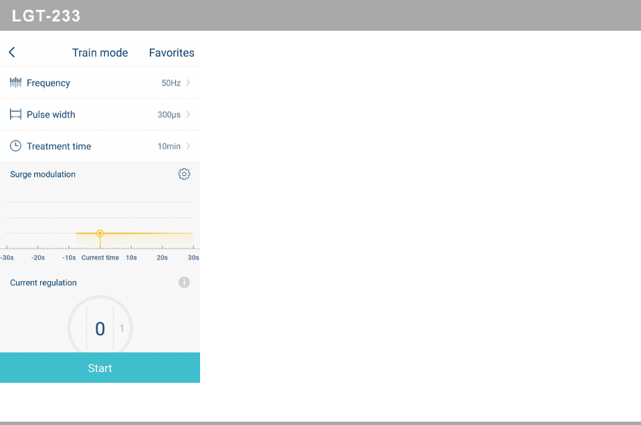This screenshot has height=425, width=641.
Task: Select value 1 on current dial
Action: tap(121, 329)
